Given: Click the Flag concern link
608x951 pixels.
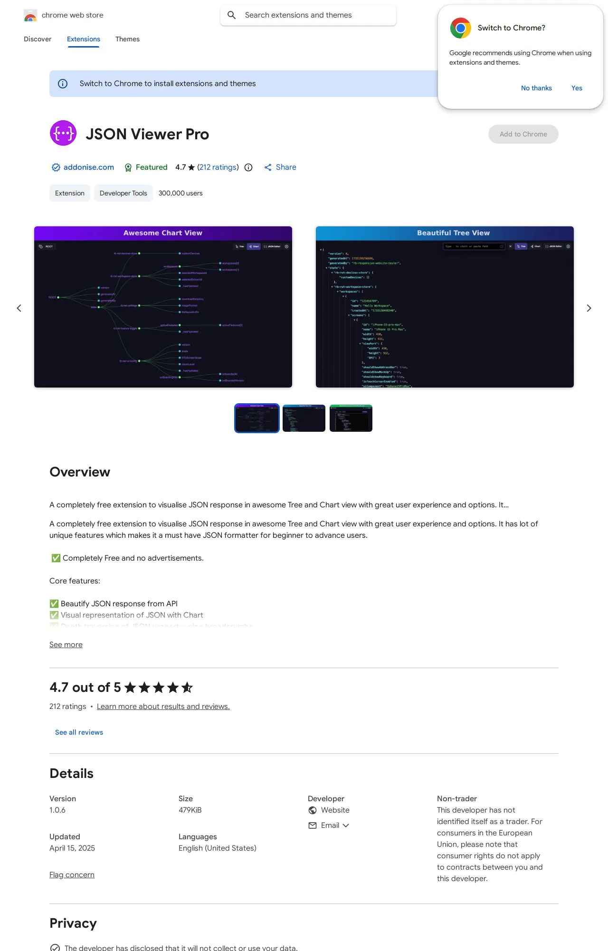Looking at the screenshot, I should 72,875.
